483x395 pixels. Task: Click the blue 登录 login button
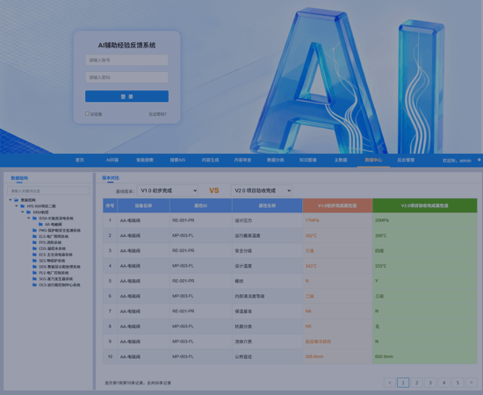[x=127, y=97]
